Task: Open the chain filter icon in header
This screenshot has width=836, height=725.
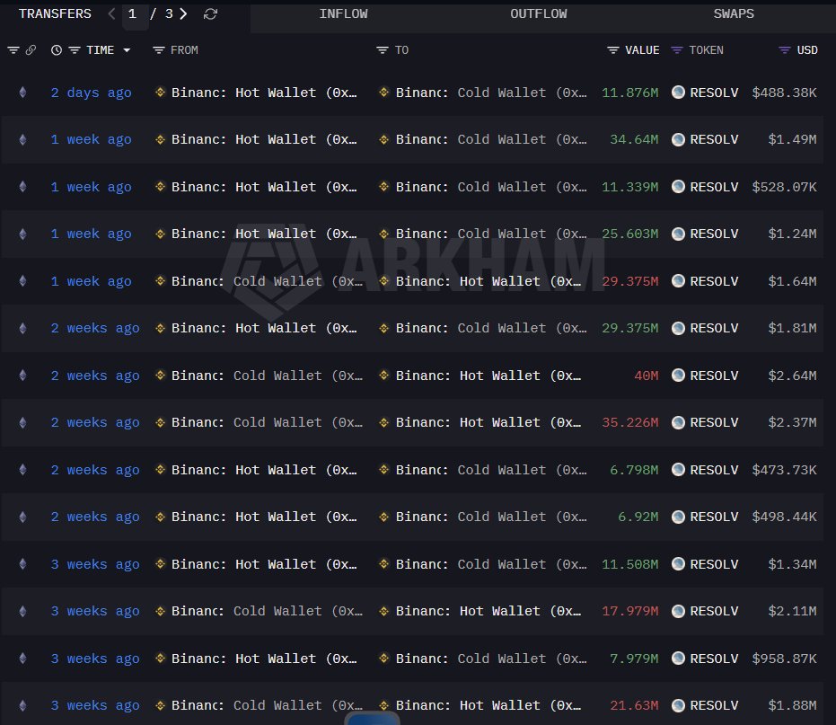Action: tap(13, 50)
